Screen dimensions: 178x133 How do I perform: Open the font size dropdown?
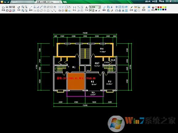click(x=91, y=11)
